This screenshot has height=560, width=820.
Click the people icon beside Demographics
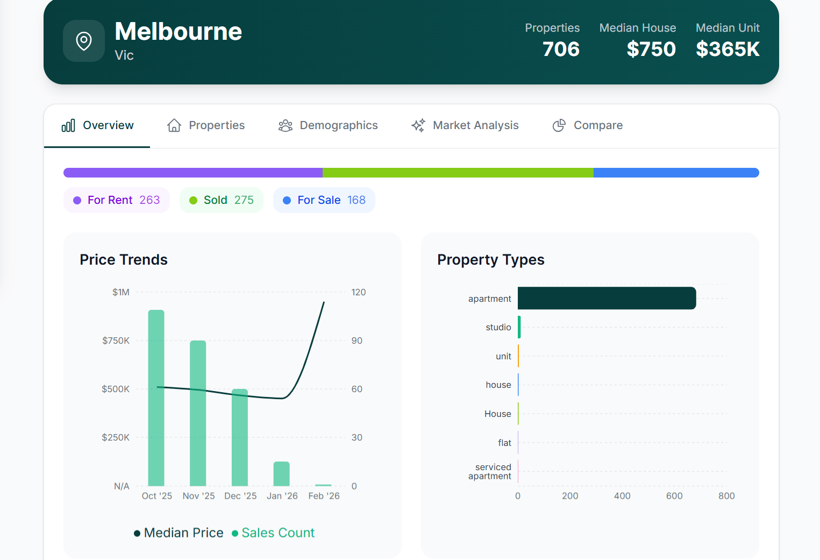click(286, 125)
